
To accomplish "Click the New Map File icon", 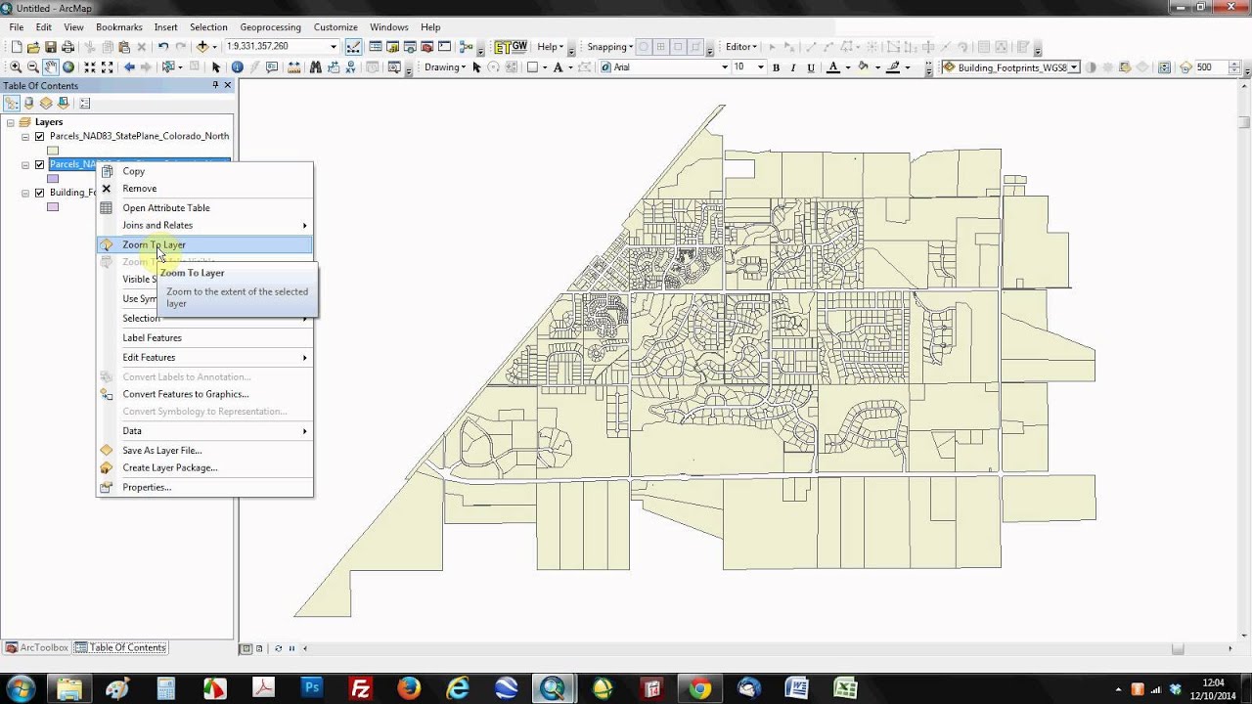I will pos(16,47).
